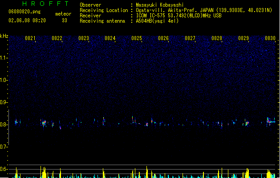The image size is (280, 178).
Task: Click the 0827 time marker
Action: (x=190, y=38)
